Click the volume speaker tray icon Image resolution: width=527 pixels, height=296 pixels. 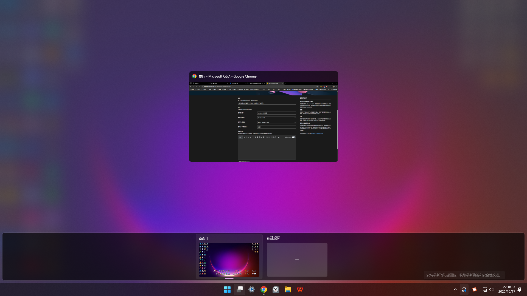pyautogui.click(x=491, y=289)
